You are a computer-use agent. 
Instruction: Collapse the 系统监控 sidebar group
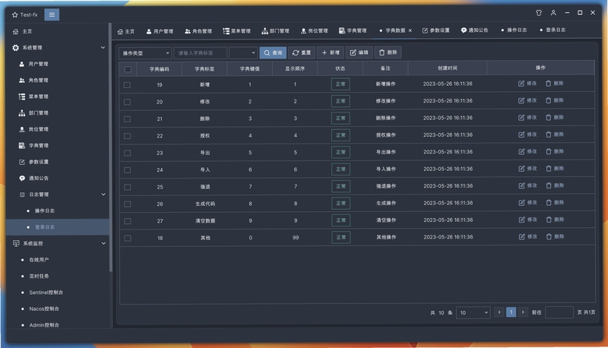(103, 243)
